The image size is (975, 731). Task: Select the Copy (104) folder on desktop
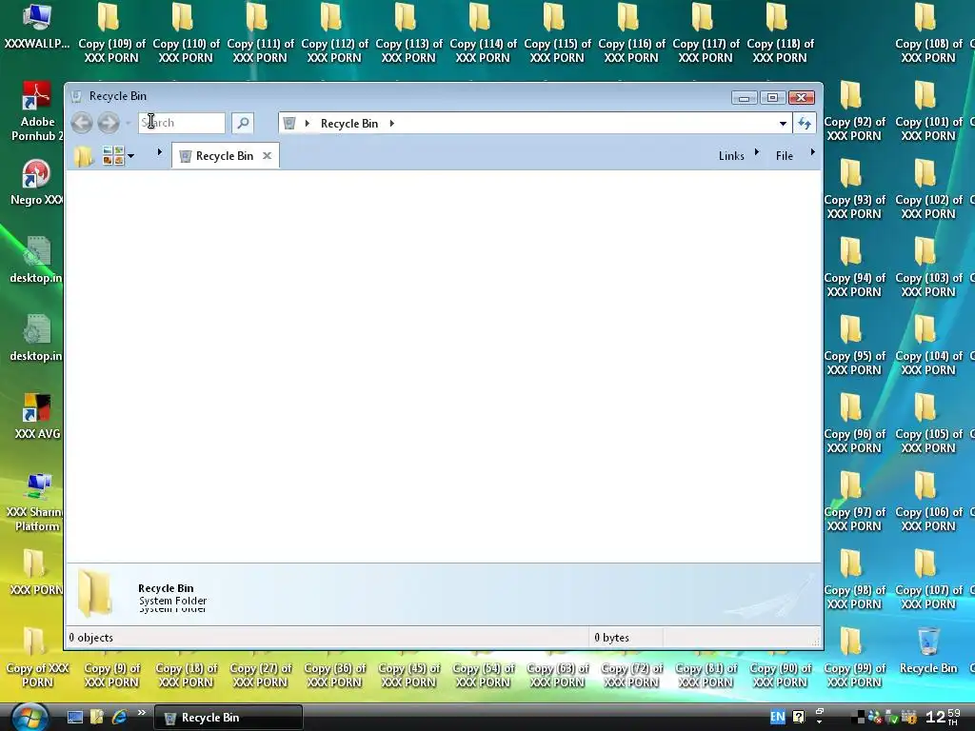(x=927, y=346)
